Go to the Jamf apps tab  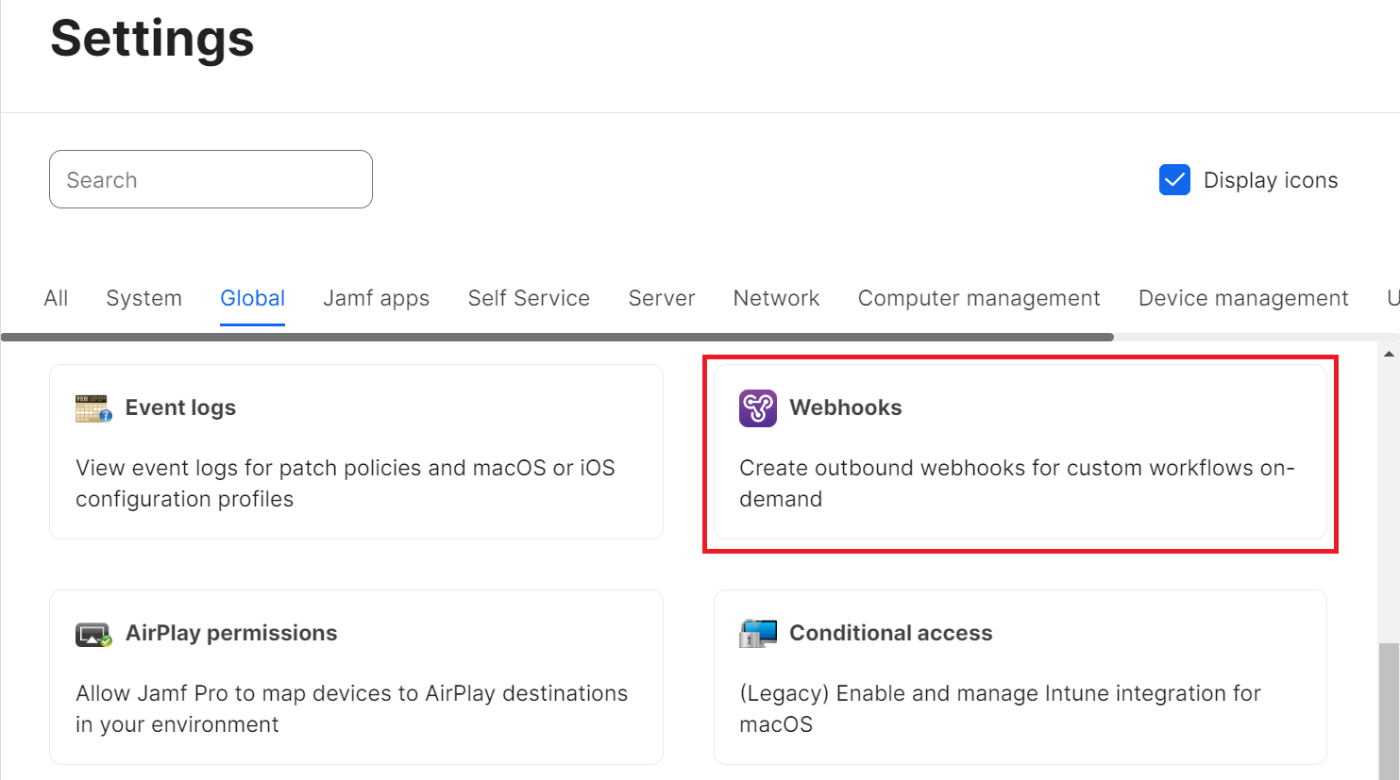(376, 299)
